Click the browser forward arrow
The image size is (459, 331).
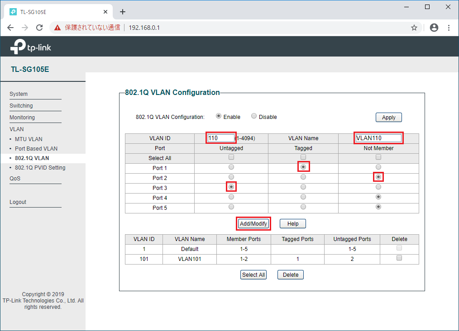25,28
